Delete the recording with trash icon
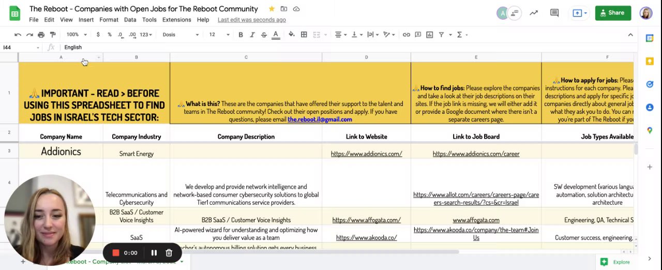Viewport: 662px width, 270px height. click(x=169, y=253)
